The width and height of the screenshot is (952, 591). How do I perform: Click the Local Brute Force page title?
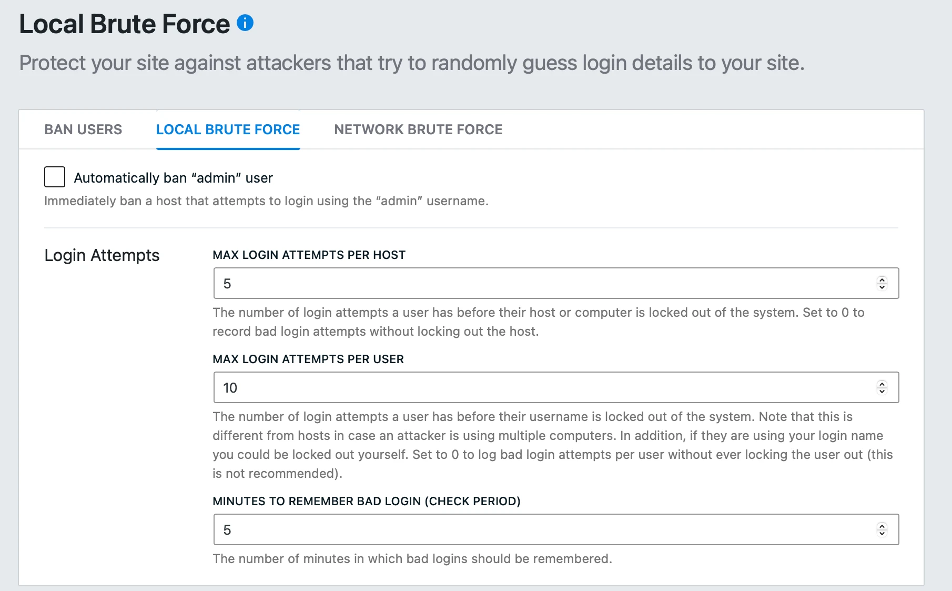click(124, 24)
